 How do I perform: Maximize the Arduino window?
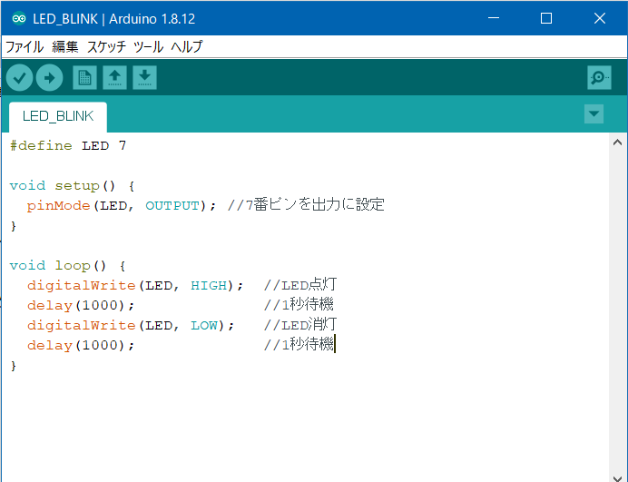(x=546, y=18)
